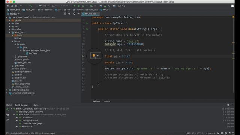Open Search Everywhere magnifier icon
The image size is (240, 135).
(123, 6)
